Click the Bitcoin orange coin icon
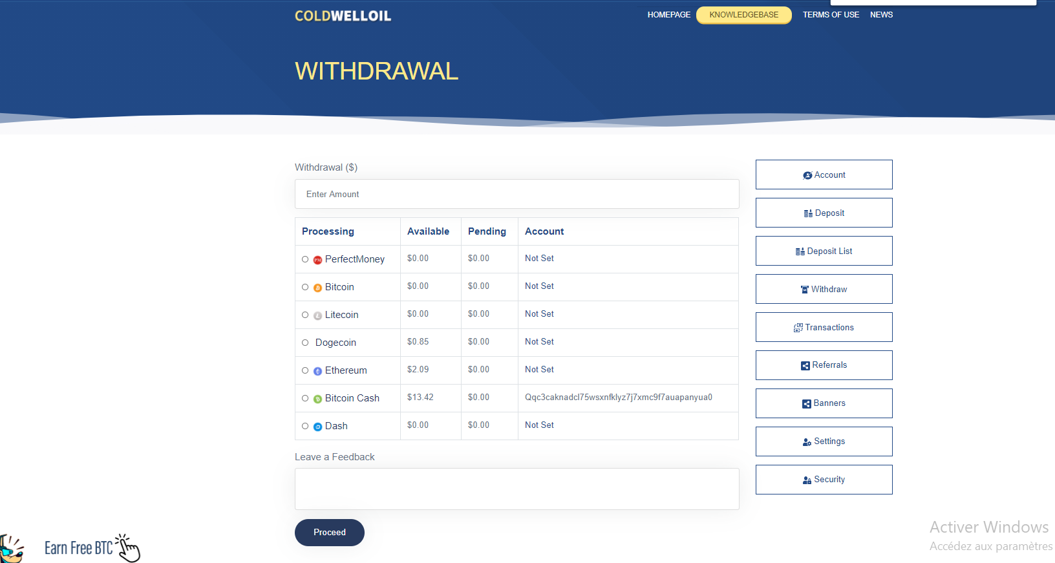 pyautogui.click(x=317, y=288)
